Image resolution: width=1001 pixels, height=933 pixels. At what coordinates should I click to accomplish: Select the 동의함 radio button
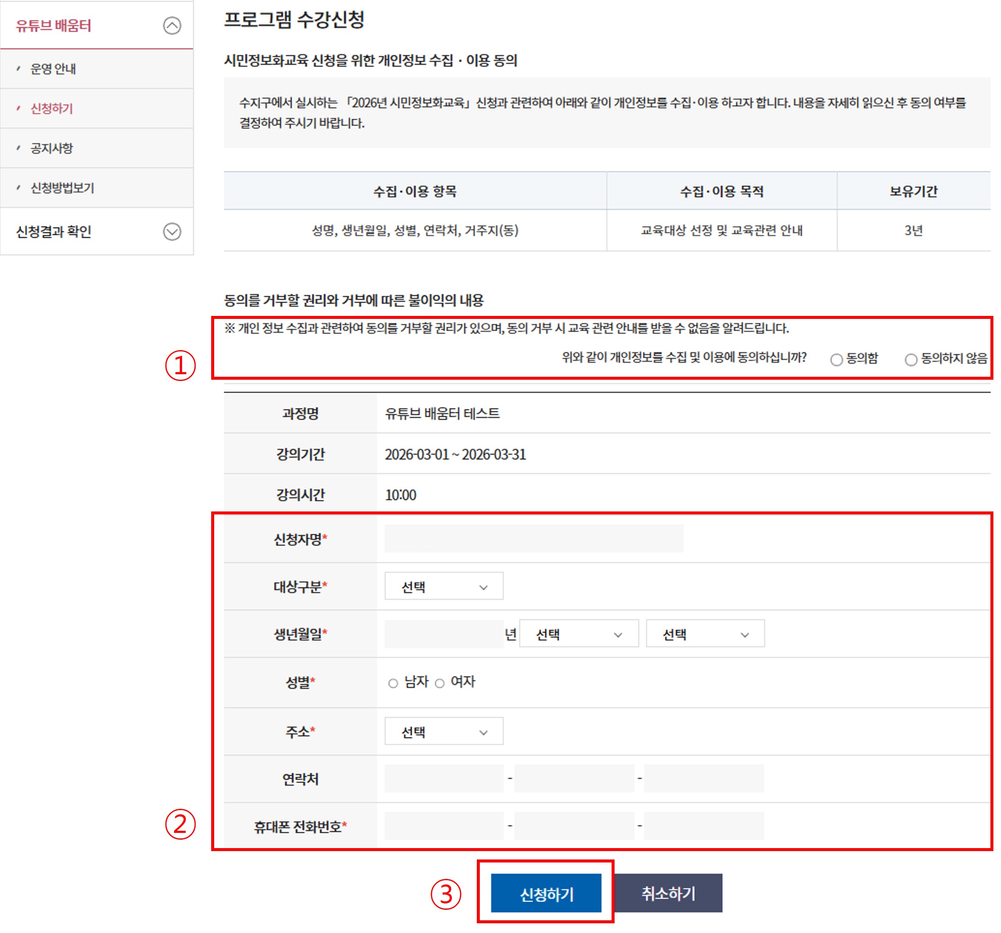836,359
